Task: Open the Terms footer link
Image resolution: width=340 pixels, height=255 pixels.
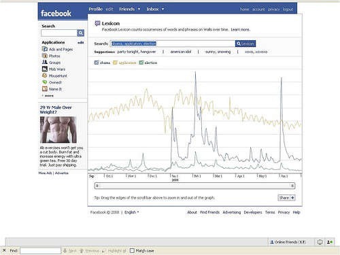Action: point(270,212)
